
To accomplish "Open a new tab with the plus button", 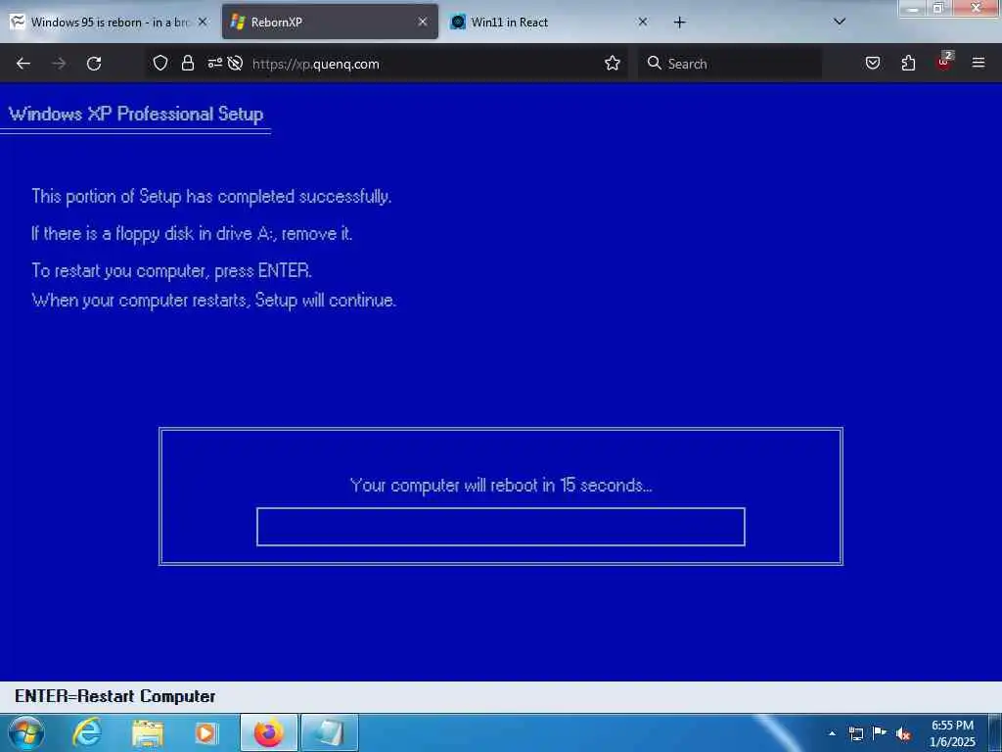I will pyautogui.click(x=679, y=23).
